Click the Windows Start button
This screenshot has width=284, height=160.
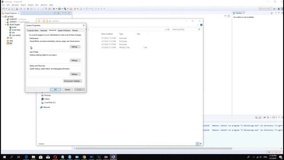point(4,157)
